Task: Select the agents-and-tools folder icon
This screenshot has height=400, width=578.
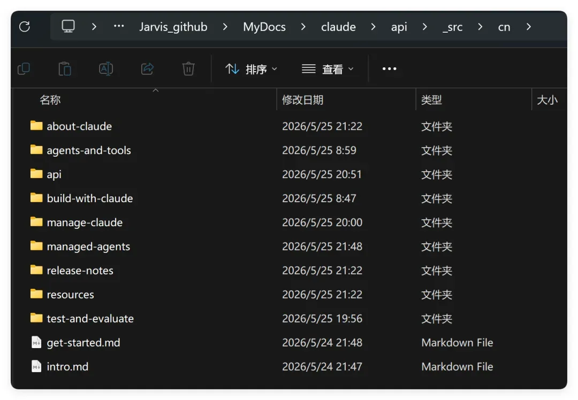Action: pos(36,150)
